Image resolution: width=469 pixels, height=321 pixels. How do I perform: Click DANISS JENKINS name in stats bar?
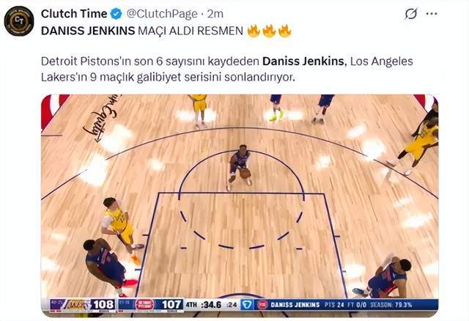(295, 305)
